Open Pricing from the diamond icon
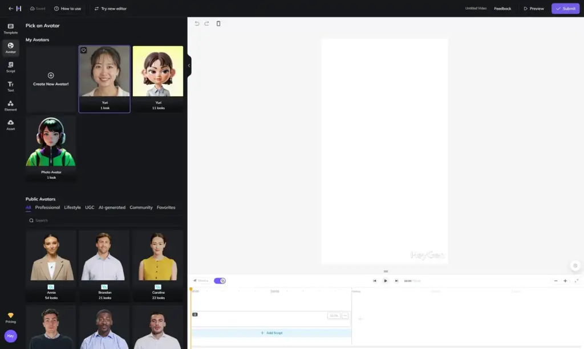This screenshot has width=584, height=349. pos(10,318)
